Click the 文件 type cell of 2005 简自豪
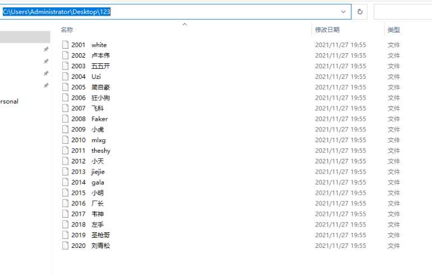Screen dimensions: 432x277 tap(394, 87)
